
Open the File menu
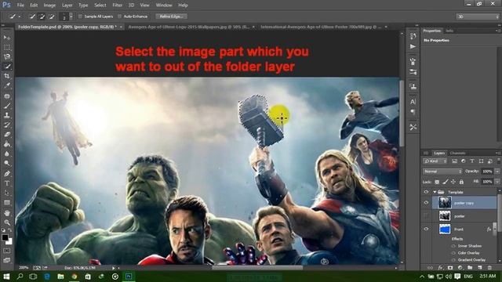click(20, 5)
